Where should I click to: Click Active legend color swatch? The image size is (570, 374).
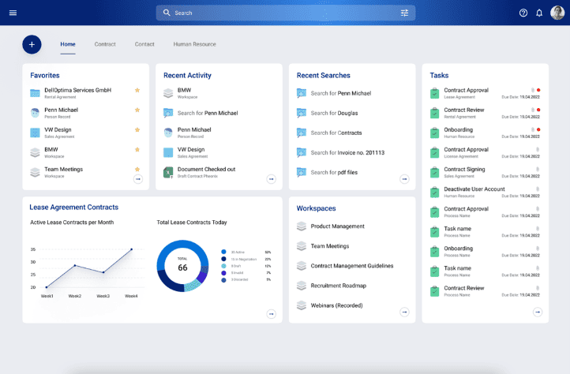coord(223,252)
